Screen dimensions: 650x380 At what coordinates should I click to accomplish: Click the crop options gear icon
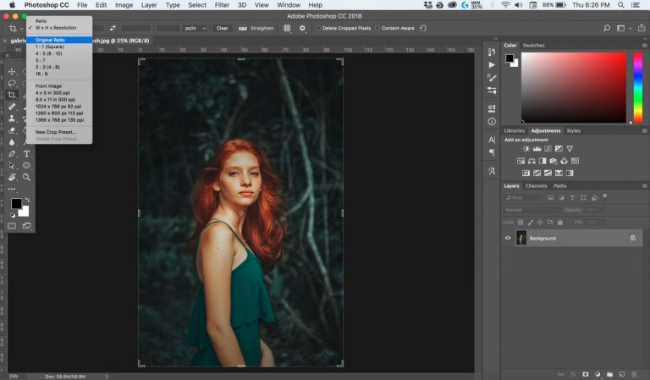pos(302,28)
